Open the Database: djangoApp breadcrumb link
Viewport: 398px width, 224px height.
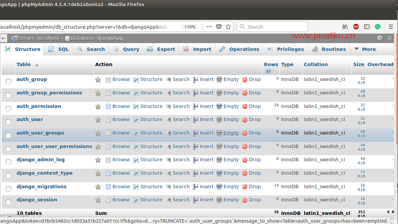(x=97, y=38)
